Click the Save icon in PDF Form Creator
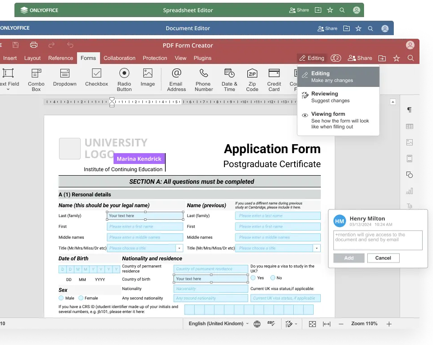This screenshot has width=433, height=345. [x=15, y=45]
